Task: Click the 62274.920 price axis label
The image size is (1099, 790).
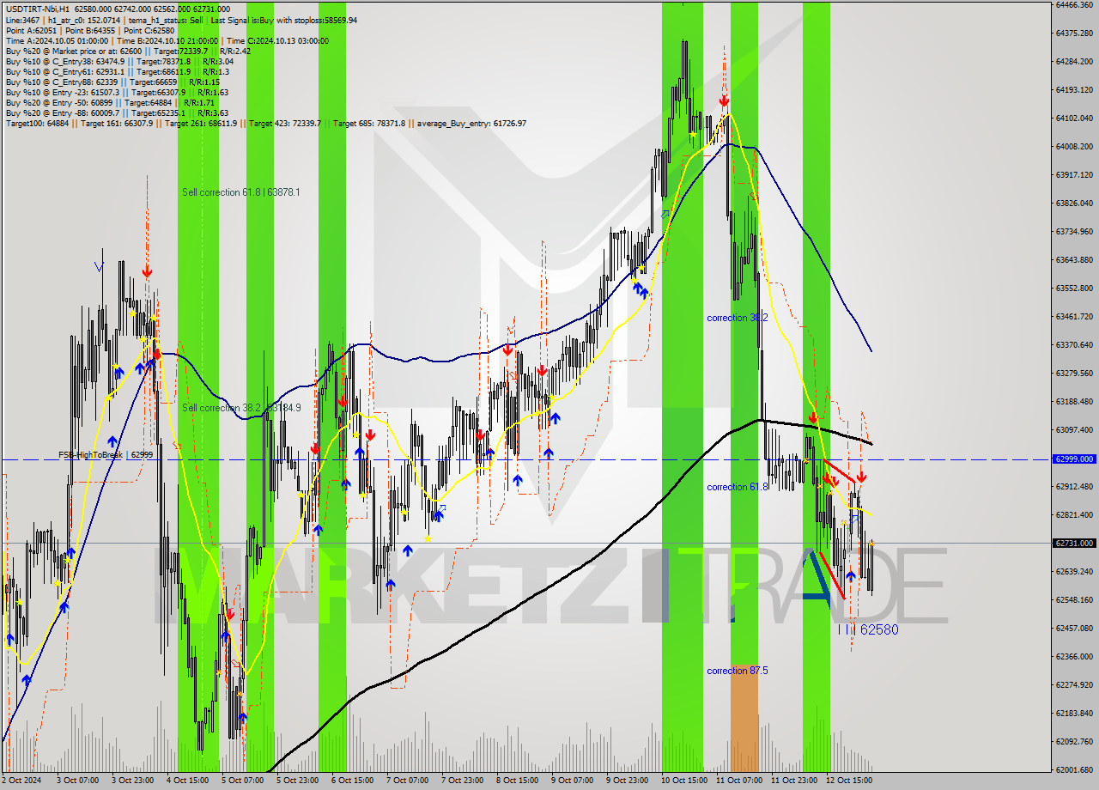Action: tap(1074, 684)
